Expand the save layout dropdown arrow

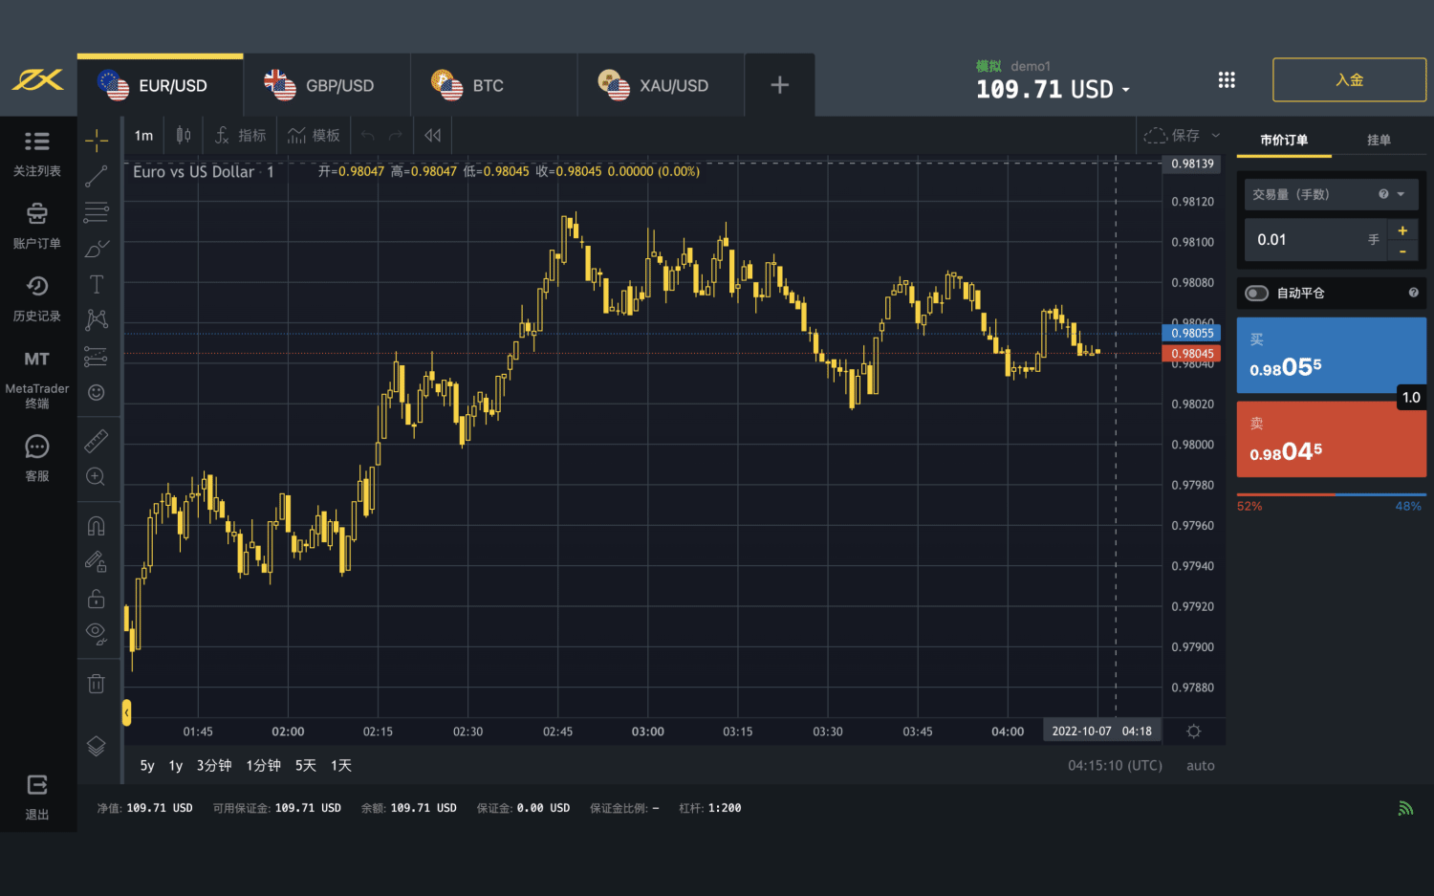[1216, 136]
